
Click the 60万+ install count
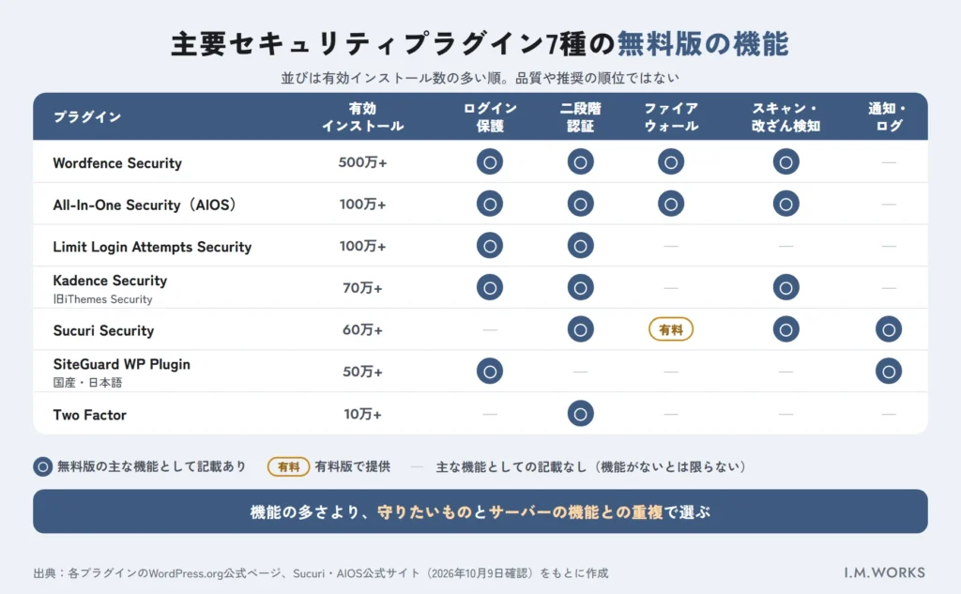pyautogui.click(x=363, y=329)
